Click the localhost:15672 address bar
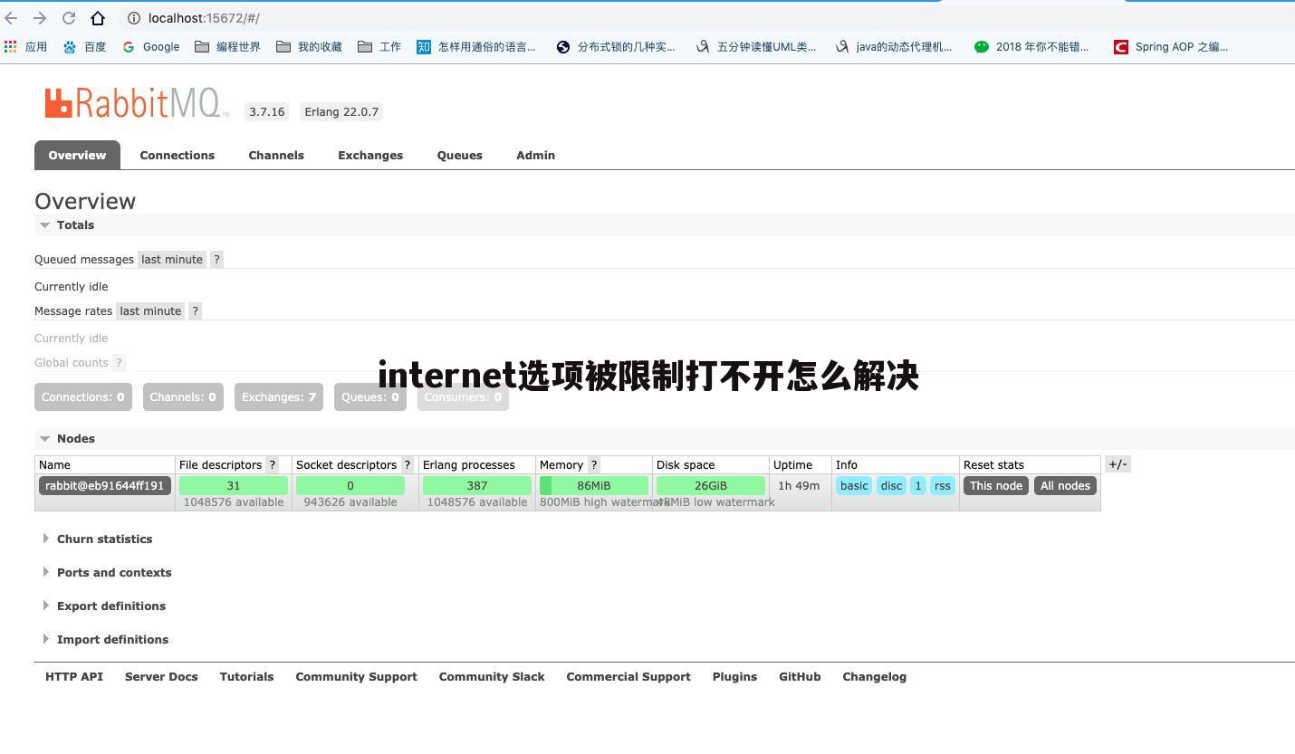 (204, 18)
